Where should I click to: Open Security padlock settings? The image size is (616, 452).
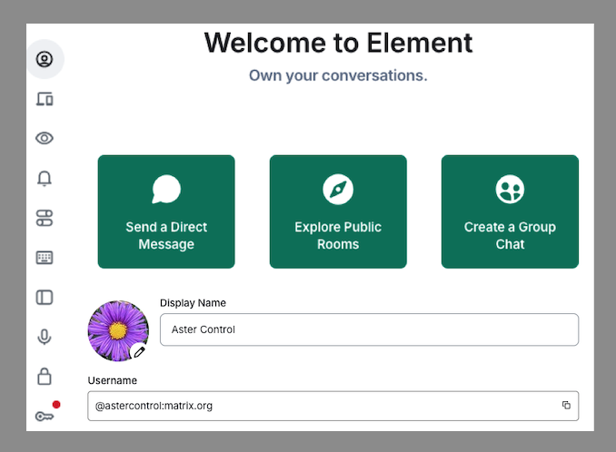pos(45,376)
